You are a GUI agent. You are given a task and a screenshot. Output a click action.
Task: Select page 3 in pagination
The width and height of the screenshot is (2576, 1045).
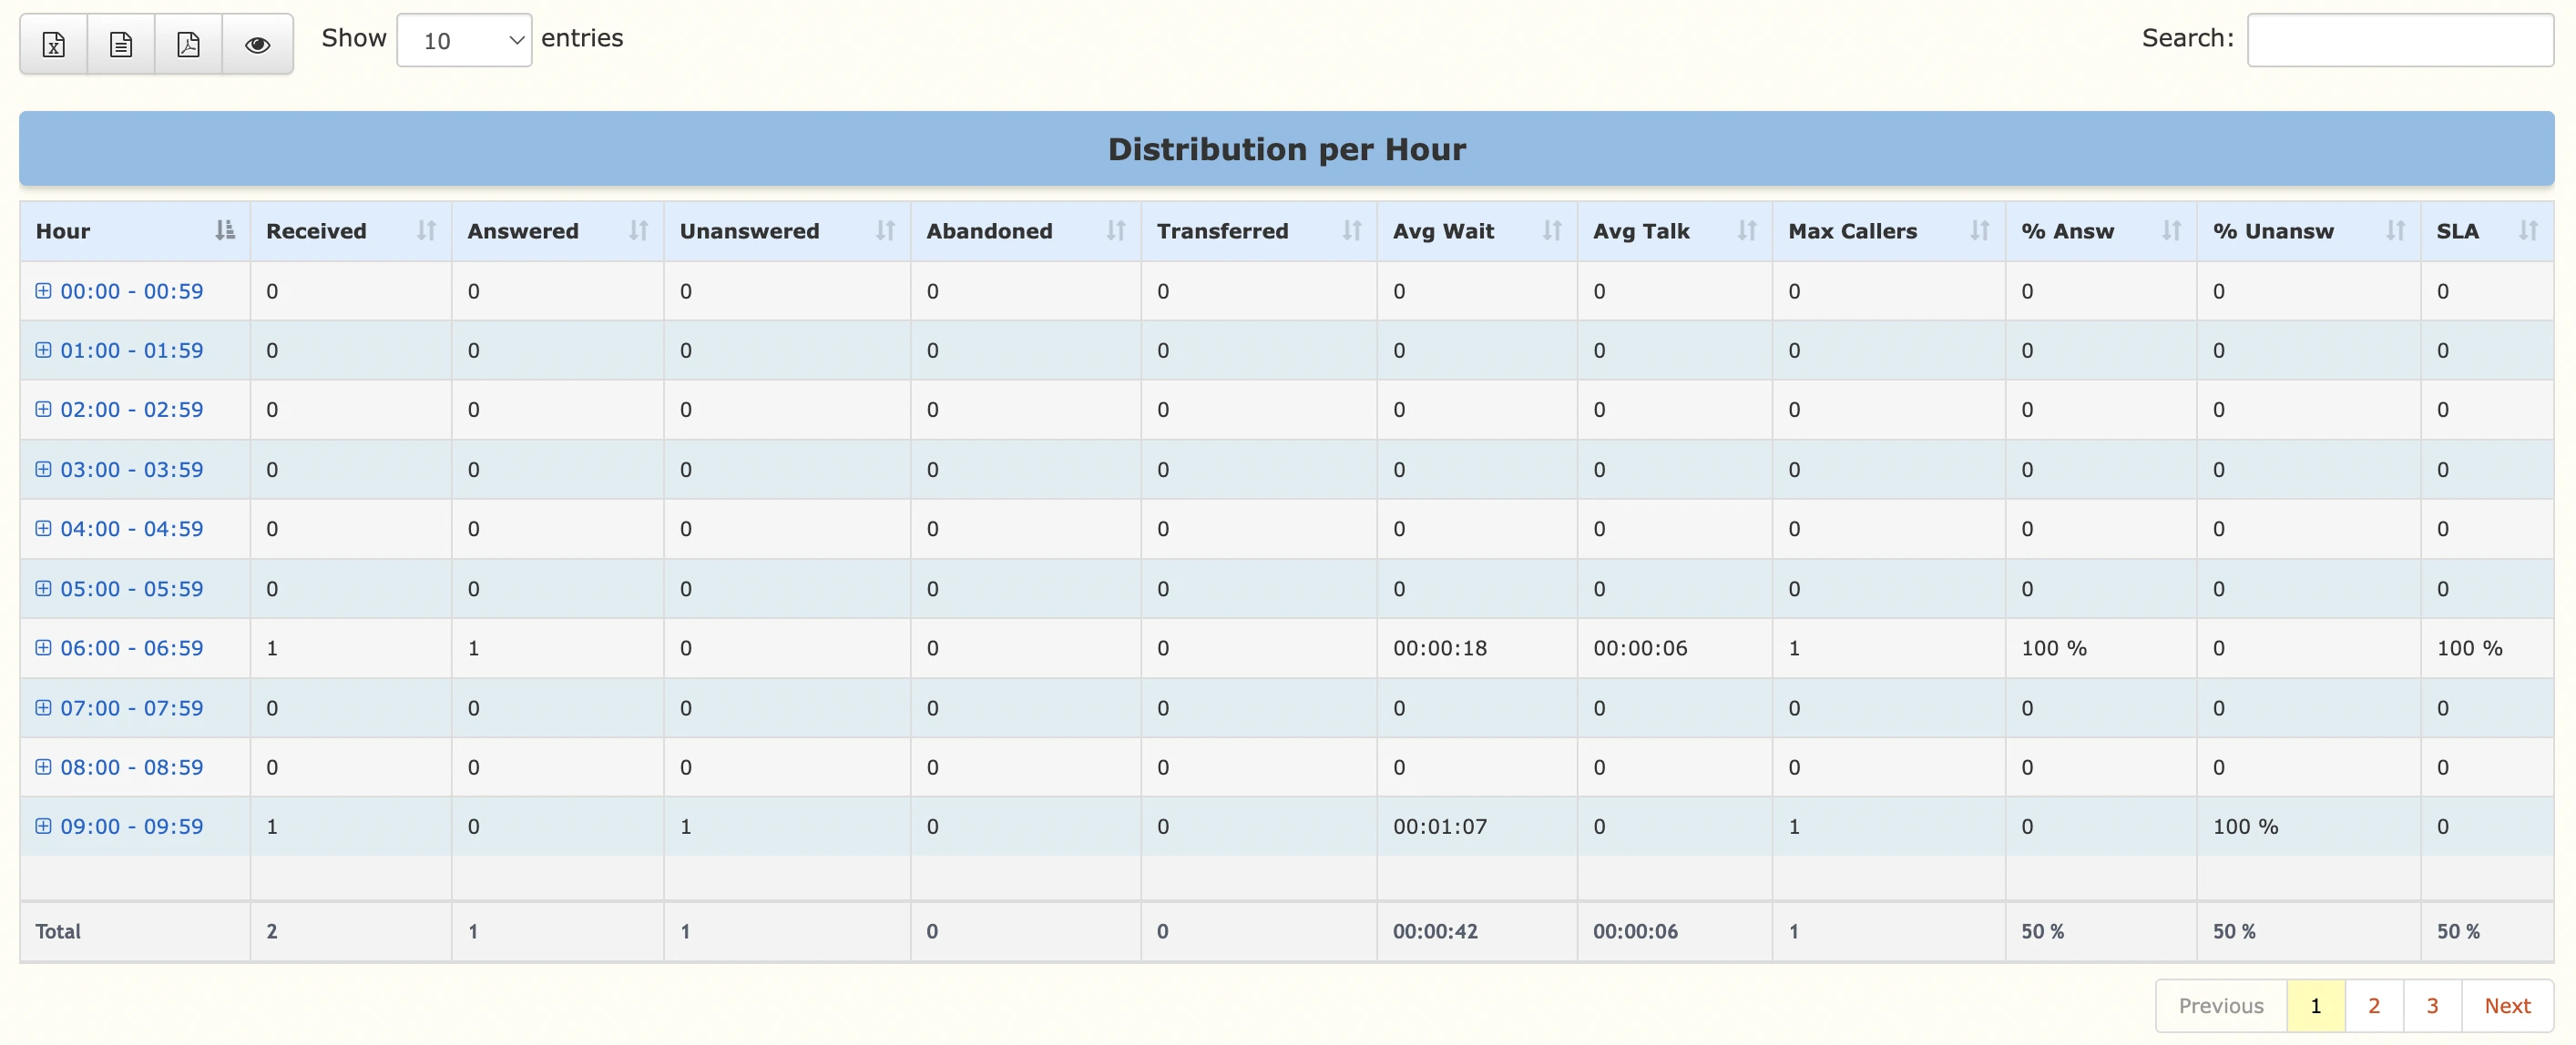pyautogui.click(x=2432, y=1005)
